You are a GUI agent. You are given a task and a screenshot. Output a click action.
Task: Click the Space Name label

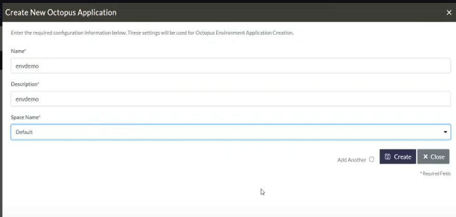(x=25, y=117)
